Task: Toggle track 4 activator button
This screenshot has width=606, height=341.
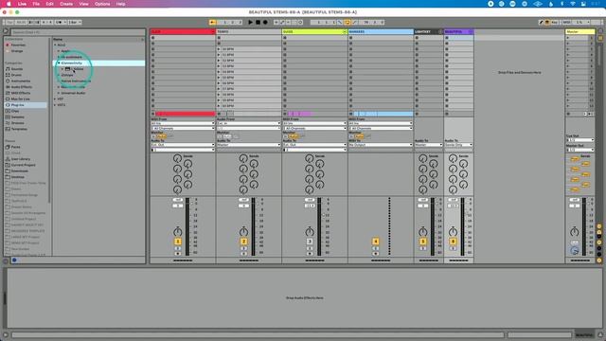Action: pyautogui.click(x=376, y=242)
